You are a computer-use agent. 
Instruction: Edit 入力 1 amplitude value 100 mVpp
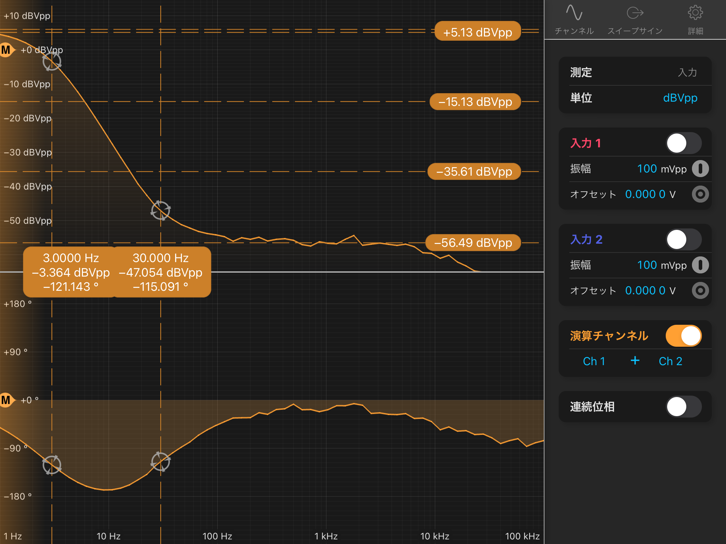point(662,169)
